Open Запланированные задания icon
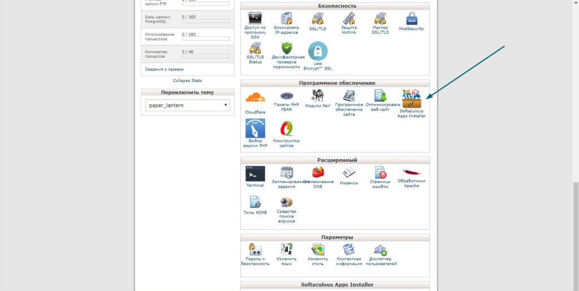The image size is (579, 291). (286, 172)
